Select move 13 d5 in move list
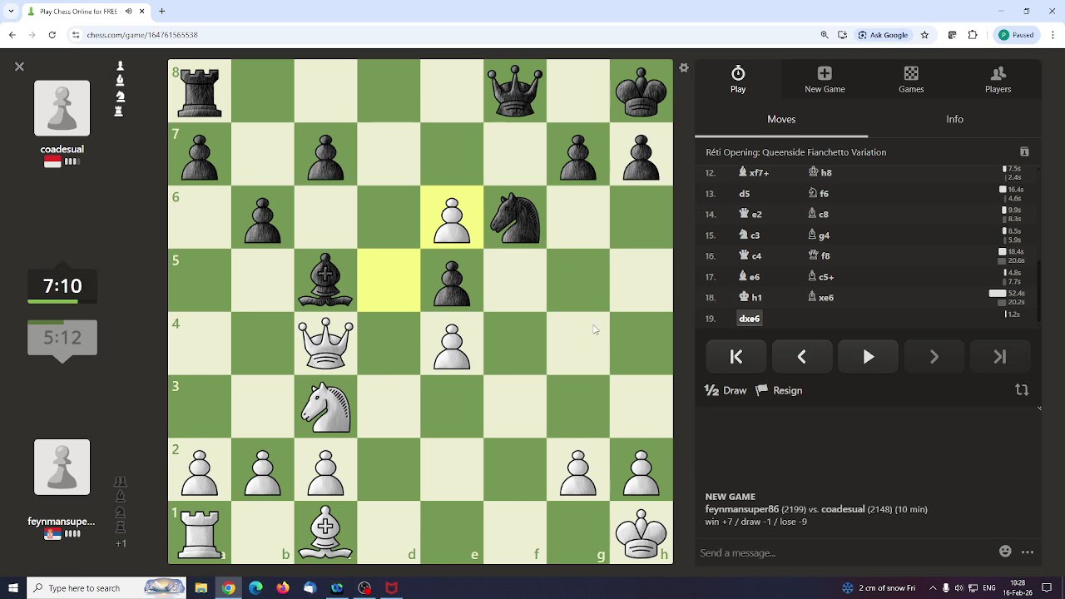 click(x=745, y=194)
